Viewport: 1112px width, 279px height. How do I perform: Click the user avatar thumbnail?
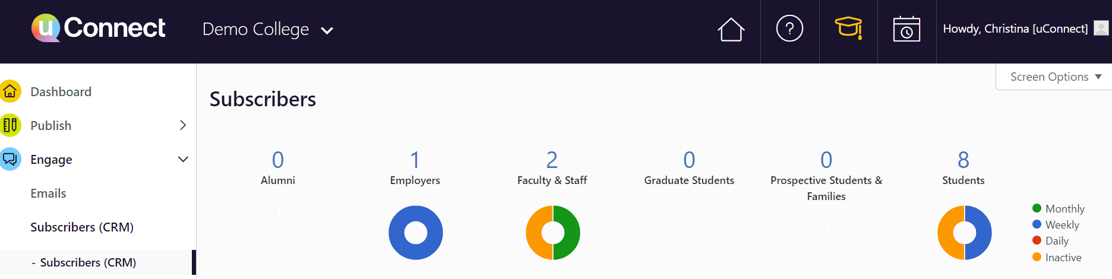point(1101,28)
